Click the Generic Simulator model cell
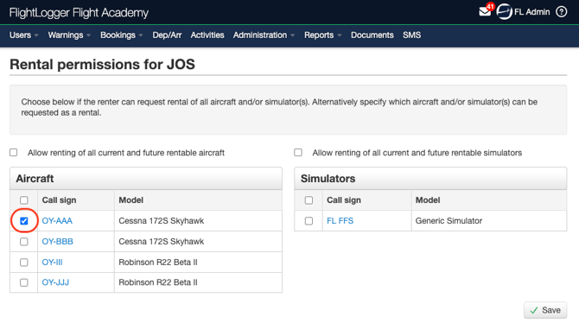 449,220
